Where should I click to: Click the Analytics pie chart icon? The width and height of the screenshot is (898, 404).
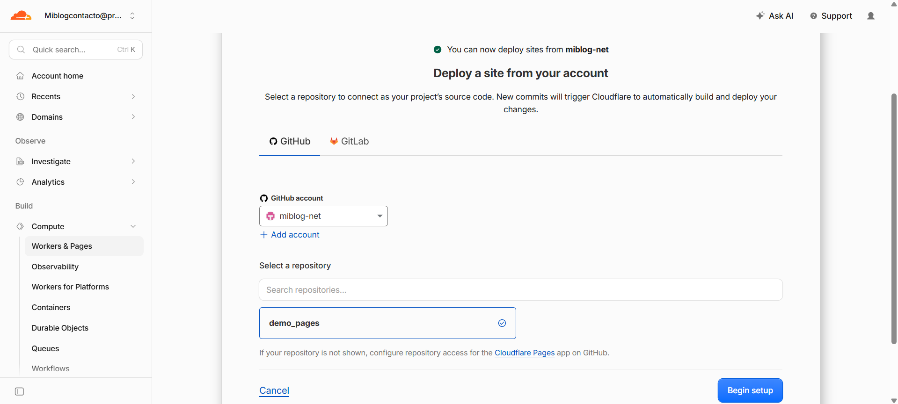(x=20, y=182)
